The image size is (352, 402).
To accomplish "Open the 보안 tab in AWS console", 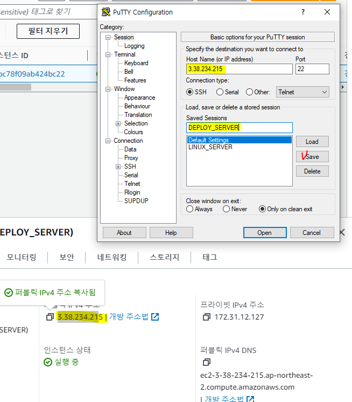I will tap(67, 257).
